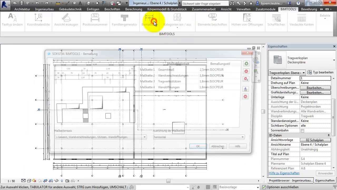The image size is (337, 190).
Task: Click the green add dimension chain icon
Action: (246, 64)
